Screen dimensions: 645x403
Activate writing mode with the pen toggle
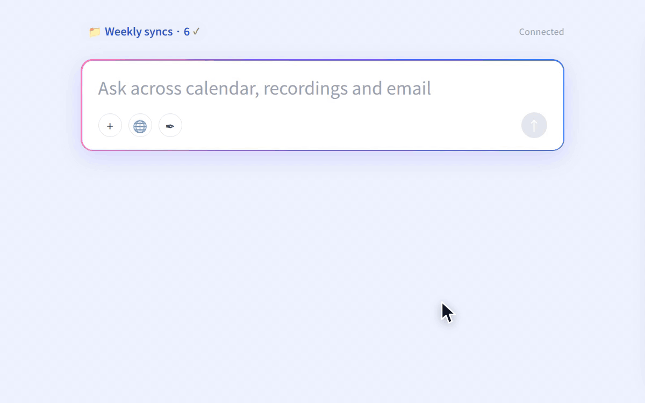tap(170, 126)
